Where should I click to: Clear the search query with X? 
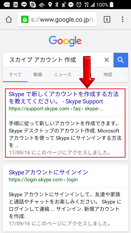[x=107, y=60]
